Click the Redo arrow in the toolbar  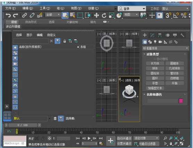point(16,15)
